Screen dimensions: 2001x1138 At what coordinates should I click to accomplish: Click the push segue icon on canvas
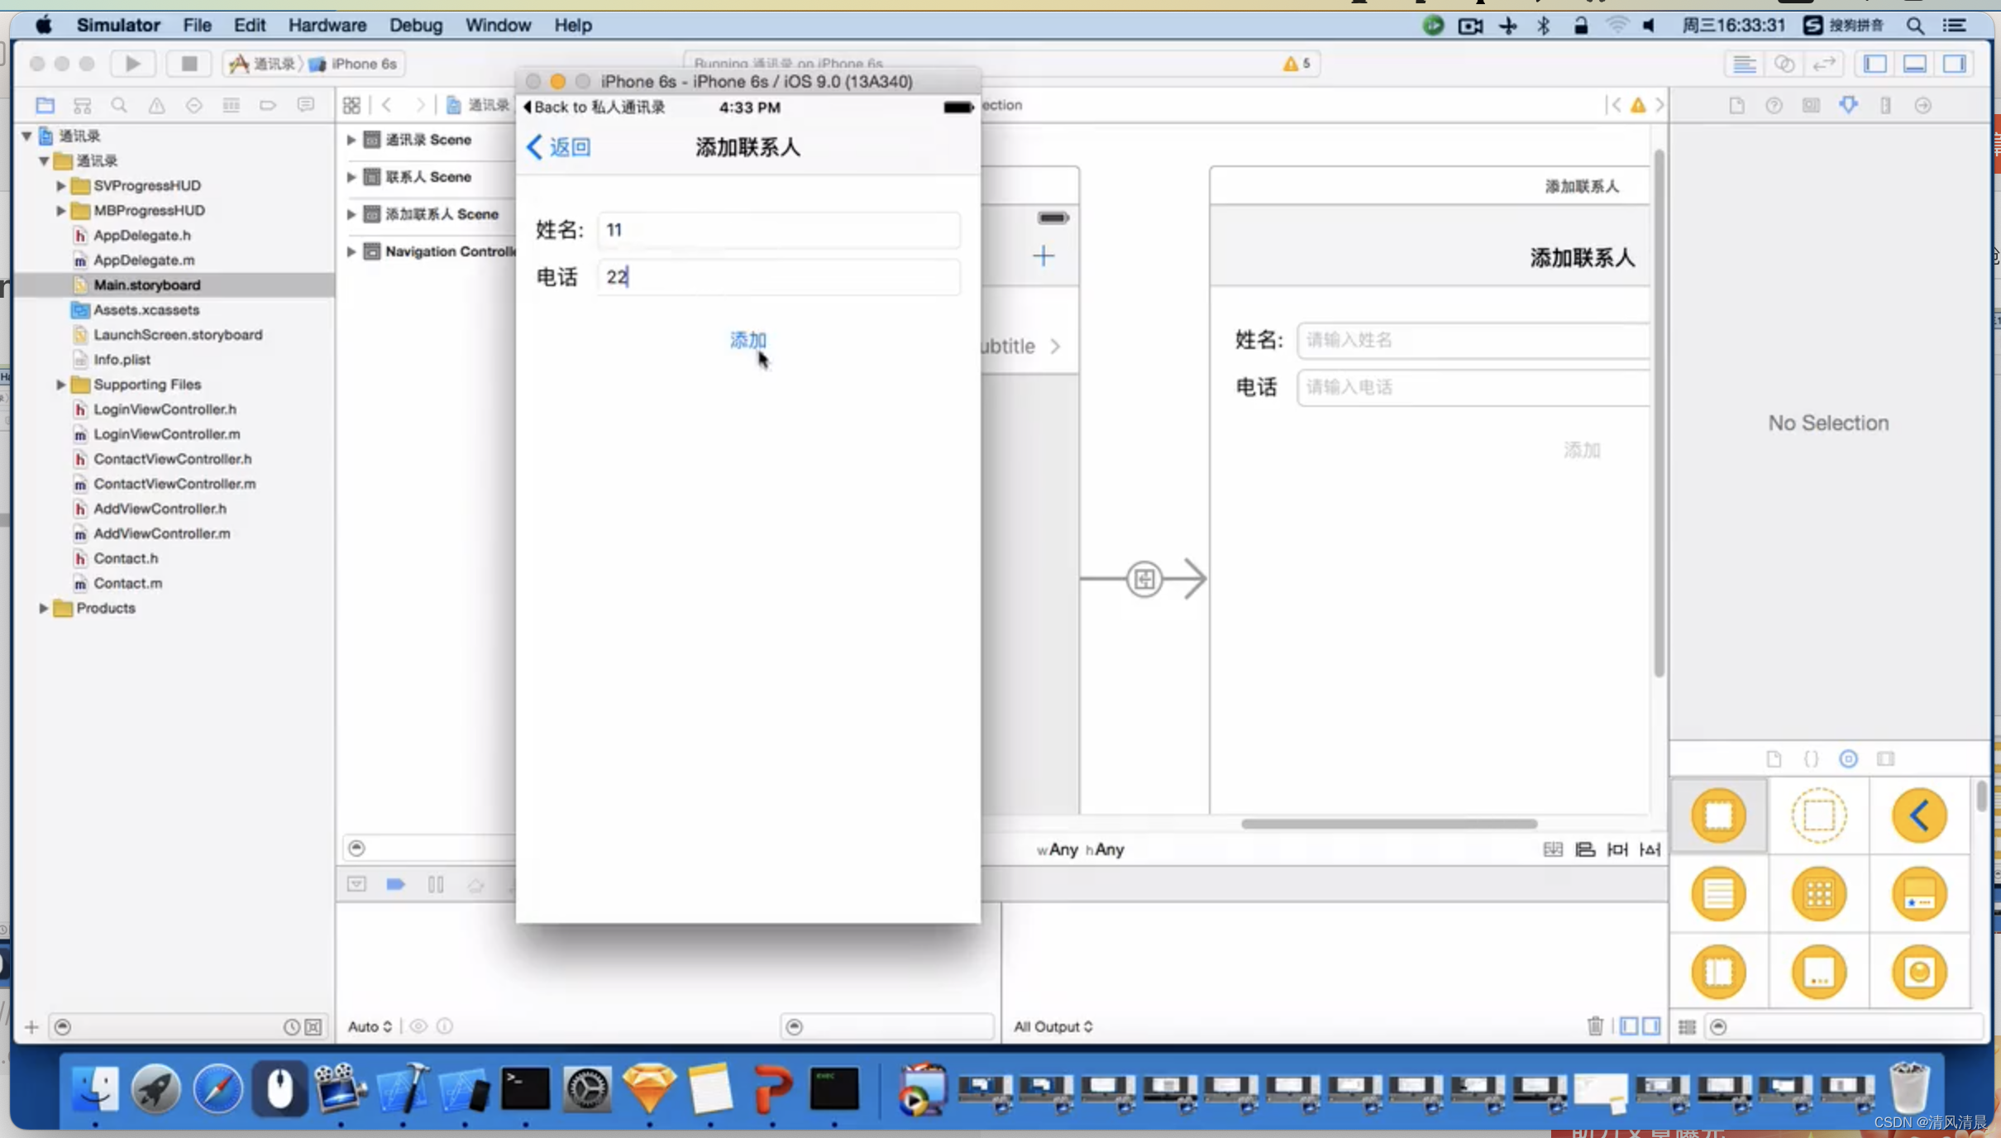click(1144, 578)
